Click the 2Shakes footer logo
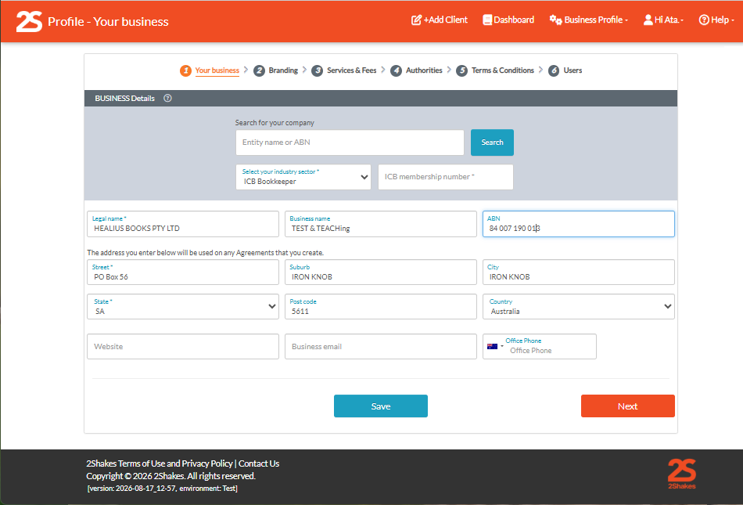 click(x=682, y=473)
